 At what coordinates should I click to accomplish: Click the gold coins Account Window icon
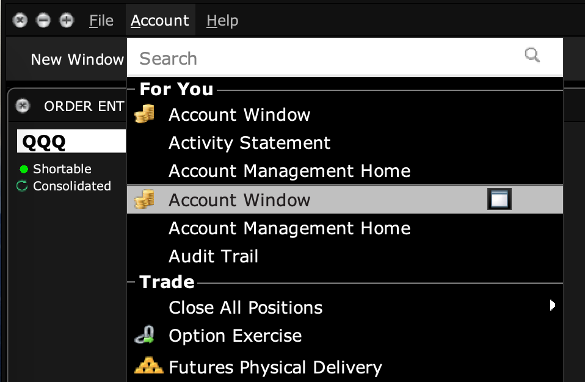point(144,114)
